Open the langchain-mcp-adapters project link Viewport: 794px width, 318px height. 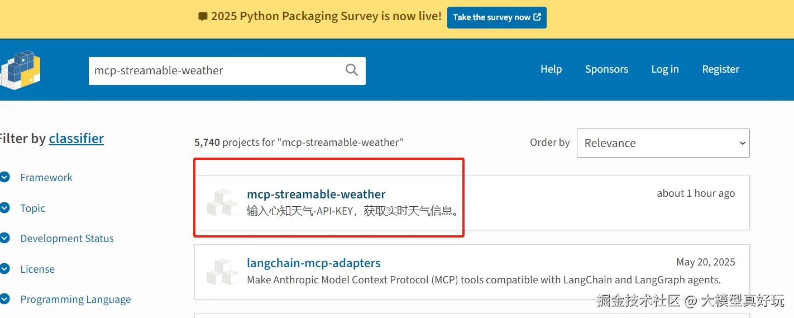(313, 263)
